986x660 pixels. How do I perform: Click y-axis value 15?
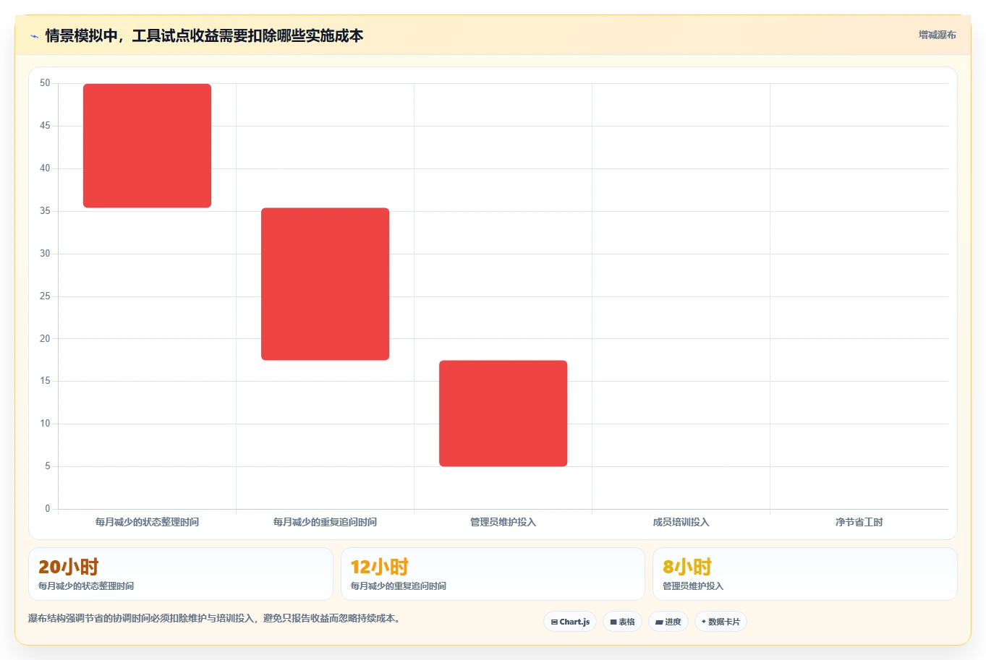click(45, 381)
